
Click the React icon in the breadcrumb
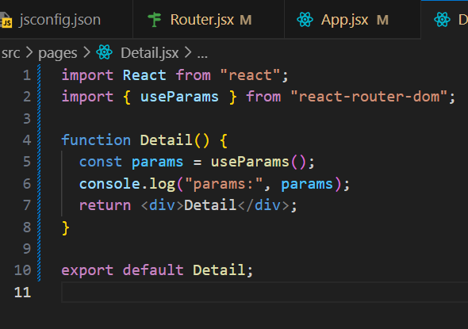click(104, 52)
